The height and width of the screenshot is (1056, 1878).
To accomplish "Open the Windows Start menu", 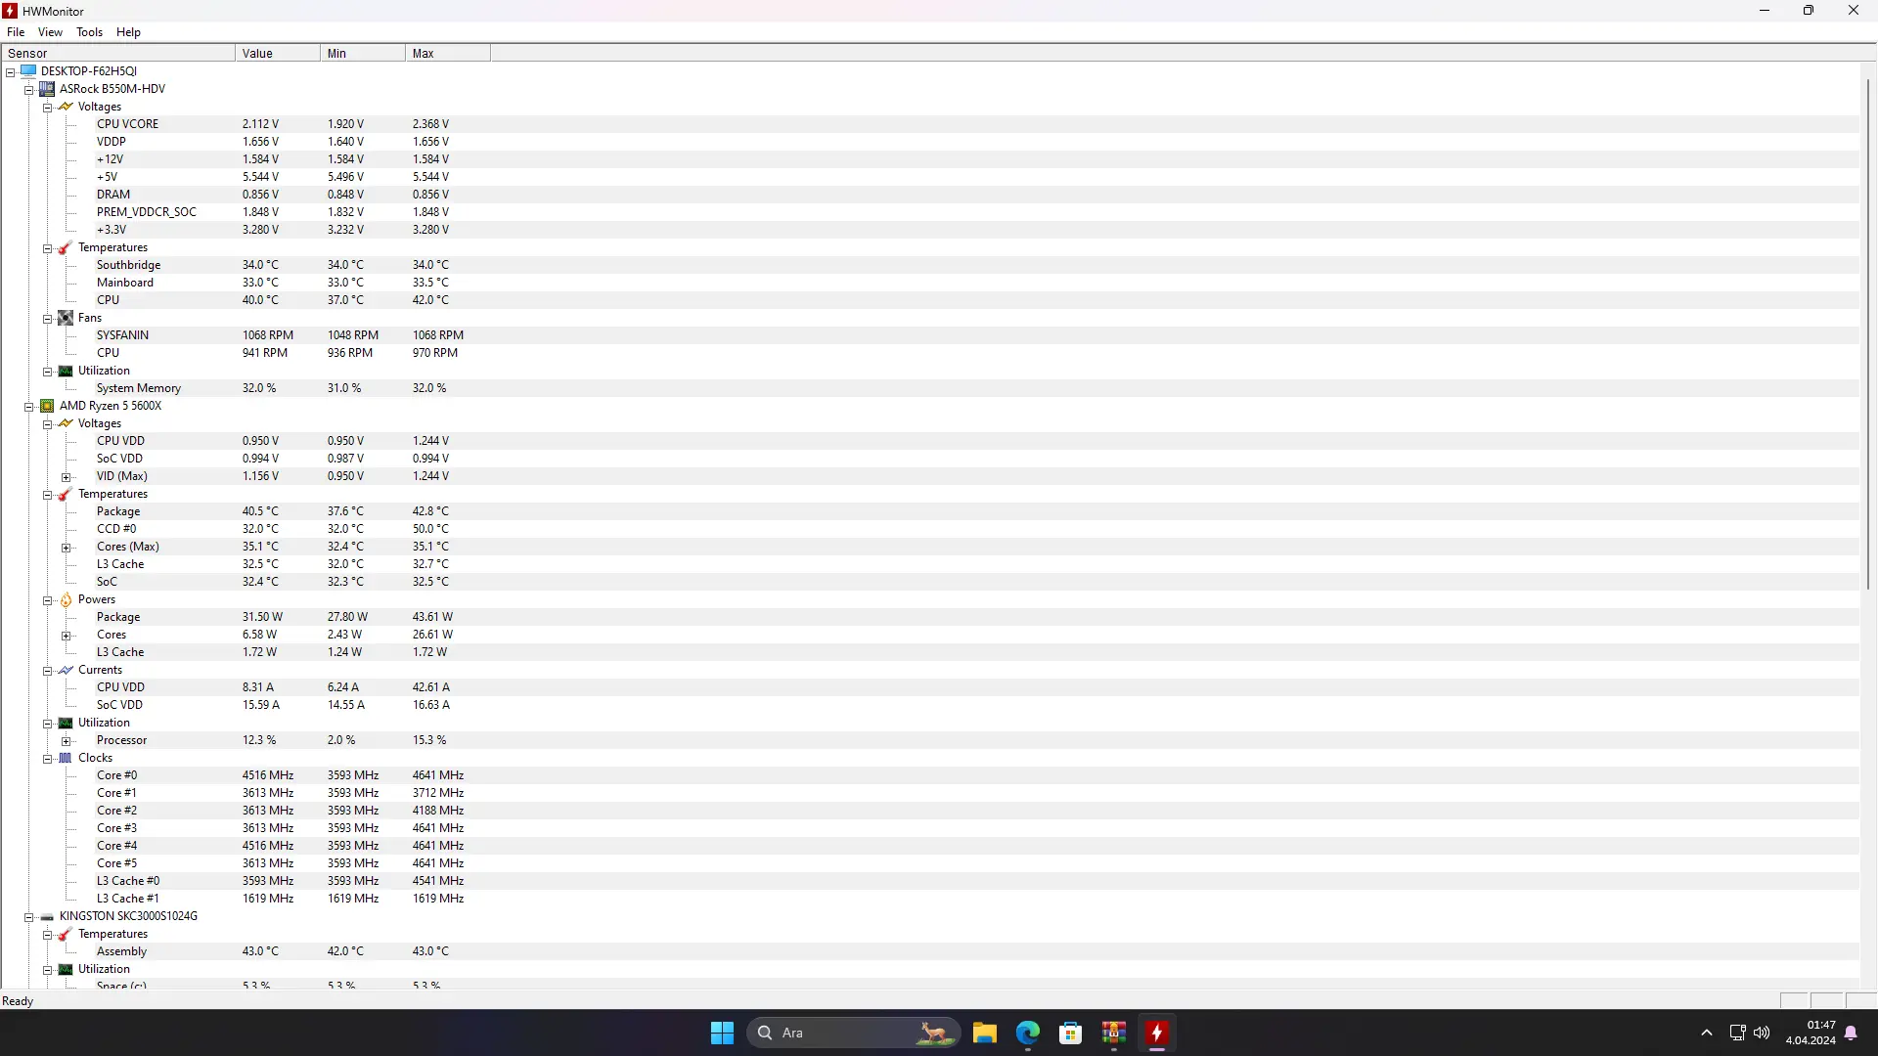I will 722,1033.
